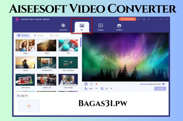Choose the Blank theme thumbnail
Viewport: 183px width, 121px height.
tap(47, 45)
